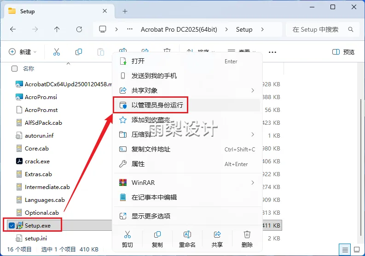Expand the 压缩到 submenu arrow
The image size is (365, 256).
253,134
